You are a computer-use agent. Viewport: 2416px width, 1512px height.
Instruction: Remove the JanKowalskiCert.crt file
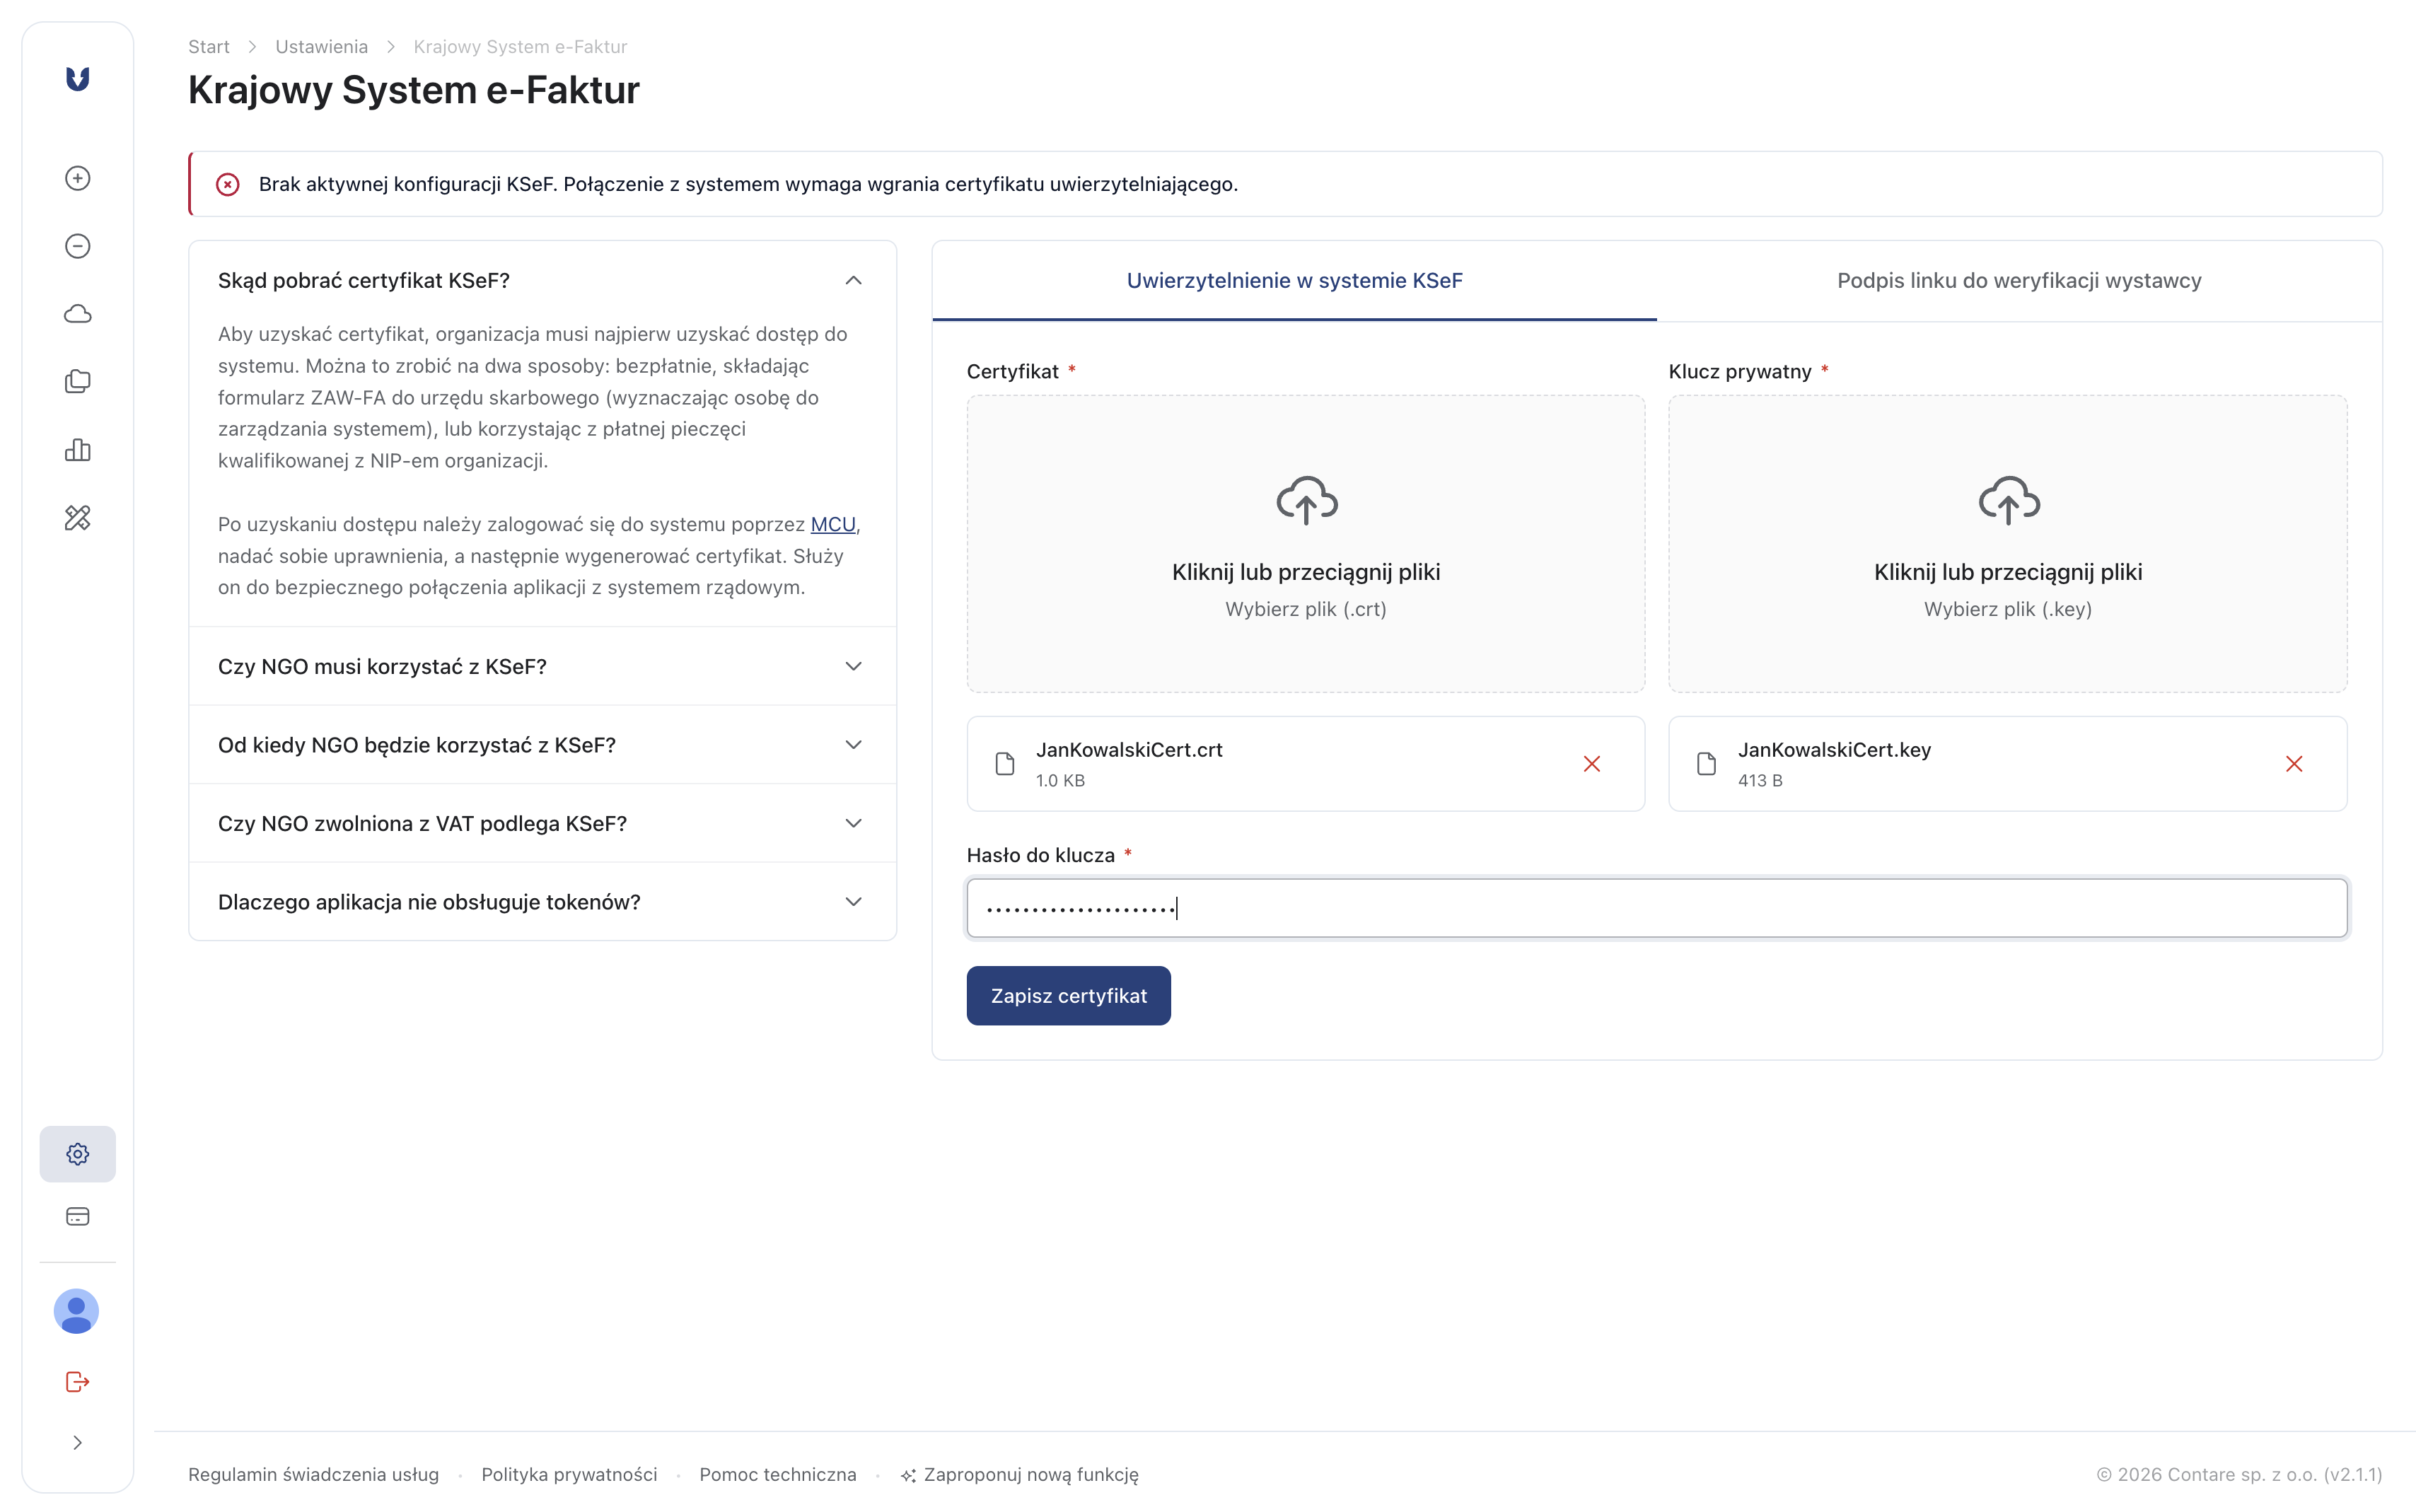(x=1592, y=764)
